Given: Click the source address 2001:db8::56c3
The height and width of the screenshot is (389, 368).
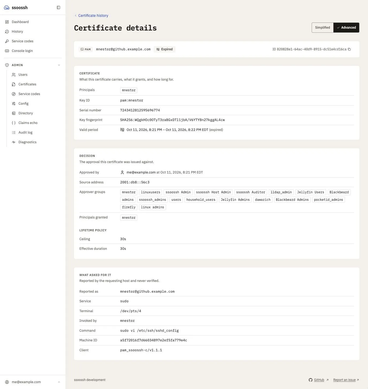Looking at the screenshot, I should [135, 182].
